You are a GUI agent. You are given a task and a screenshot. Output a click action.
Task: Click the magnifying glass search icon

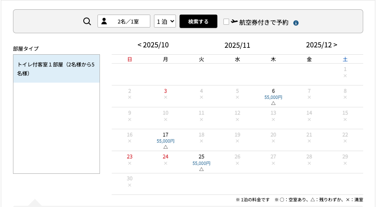[87, 21]
